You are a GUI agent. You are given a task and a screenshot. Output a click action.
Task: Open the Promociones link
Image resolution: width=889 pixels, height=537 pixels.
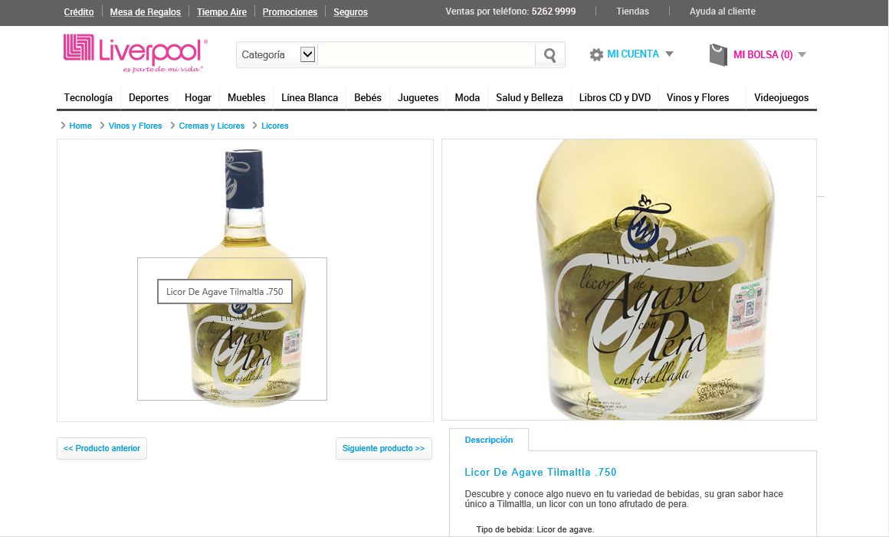tap(290, 12)
